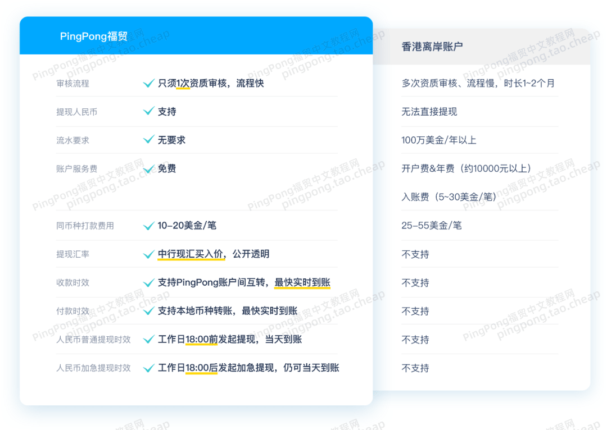Click the checkmark beside 支持本地币种转账
The width and height of the screenshot is (607, 430).
pos(148,312)
